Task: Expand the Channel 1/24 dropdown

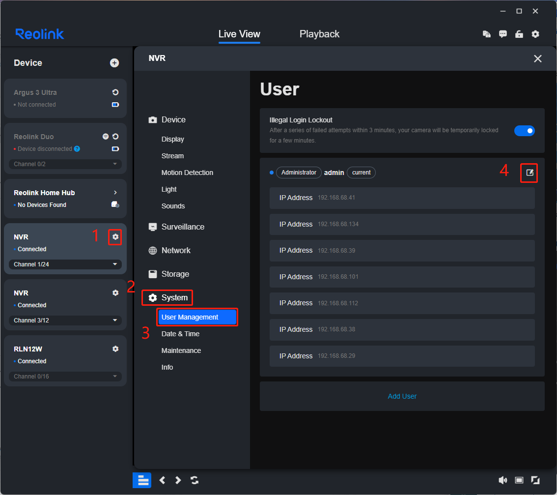Action: tap(65, 264)
